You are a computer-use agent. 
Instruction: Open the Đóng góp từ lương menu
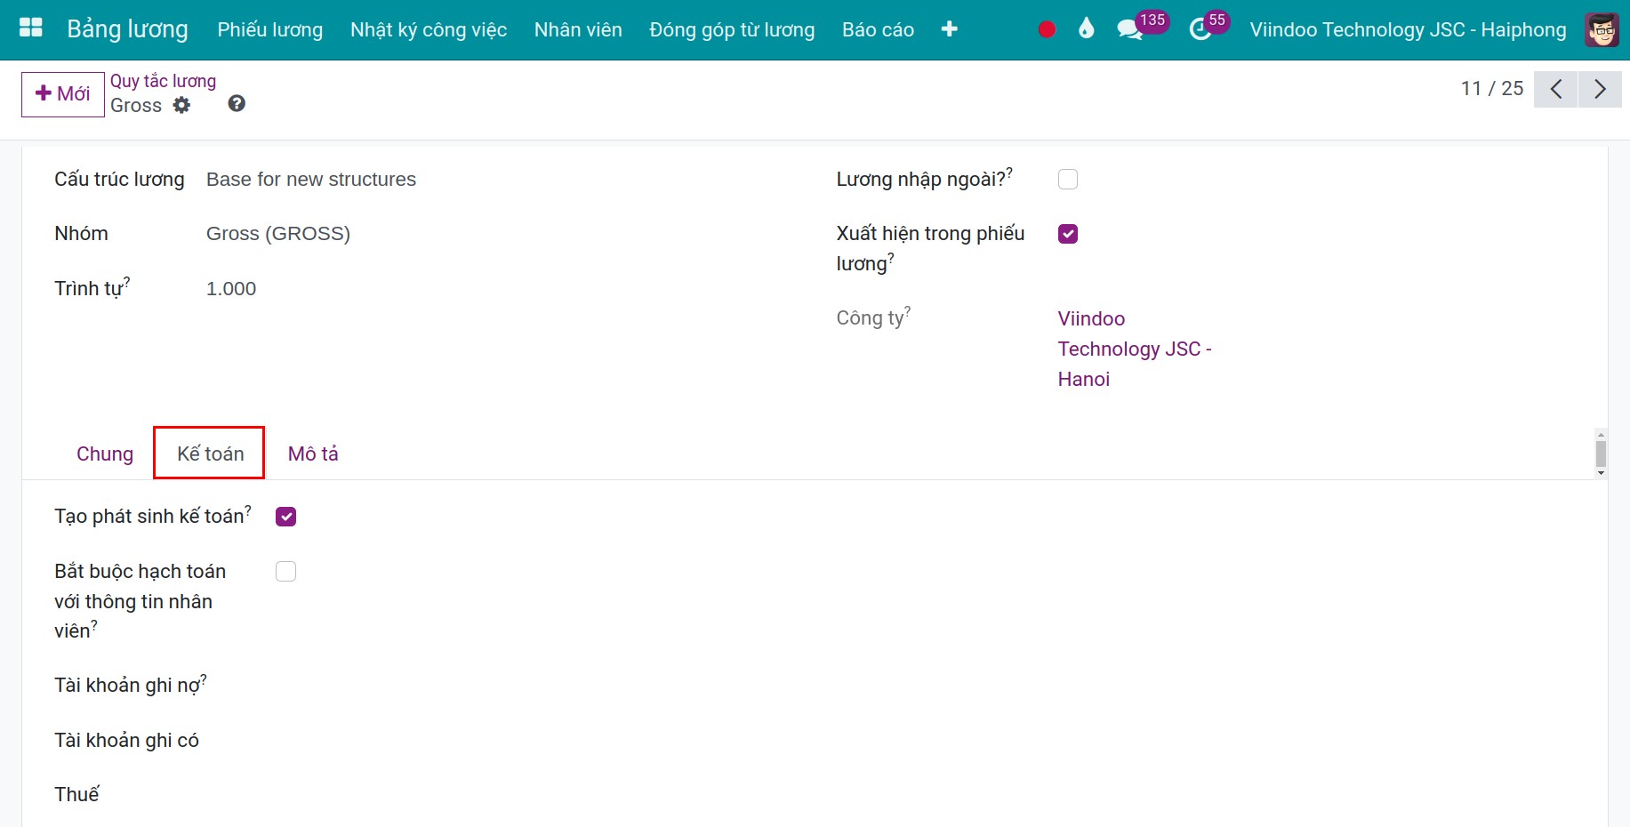coord(732,29)
